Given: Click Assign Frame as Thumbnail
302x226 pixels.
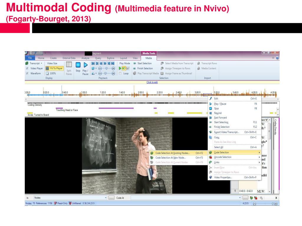Looking at the screenshot, I should tap(176, 73).
